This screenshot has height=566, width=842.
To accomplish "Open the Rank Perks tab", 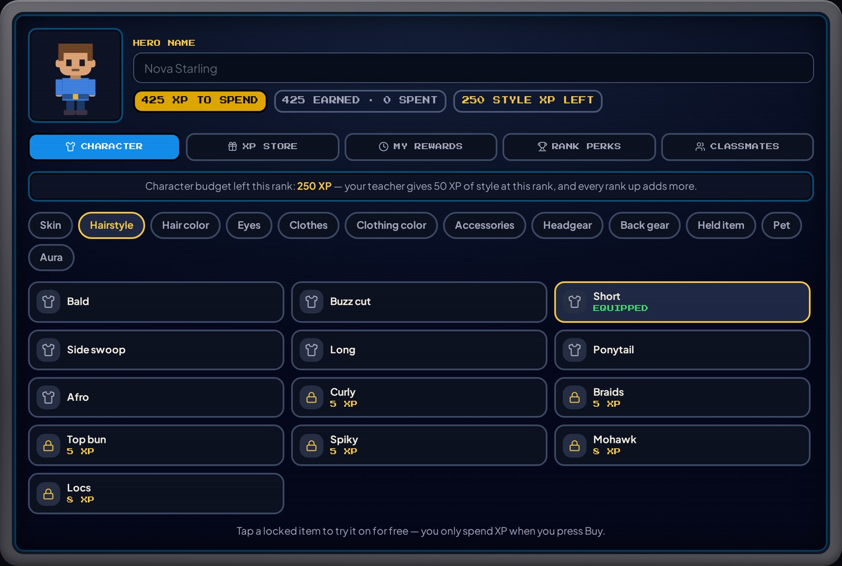I will 579,147.
